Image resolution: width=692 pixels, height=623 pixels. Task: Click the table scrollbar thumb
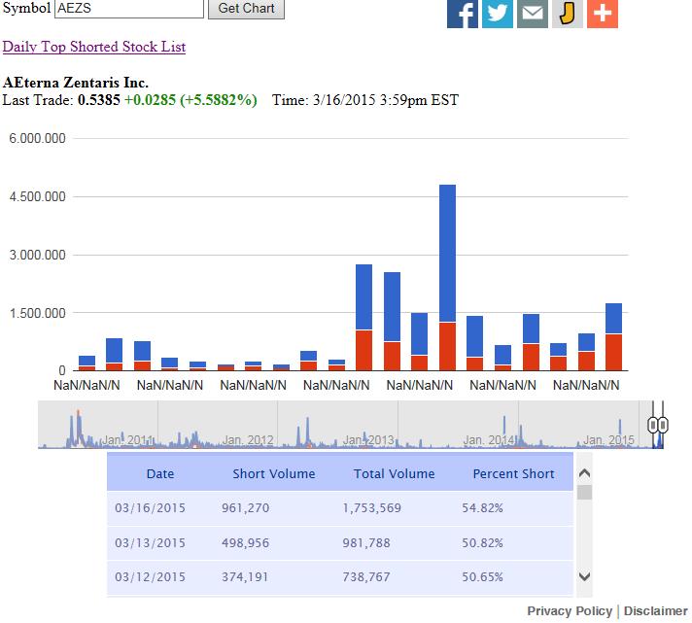tap(584, 493)
